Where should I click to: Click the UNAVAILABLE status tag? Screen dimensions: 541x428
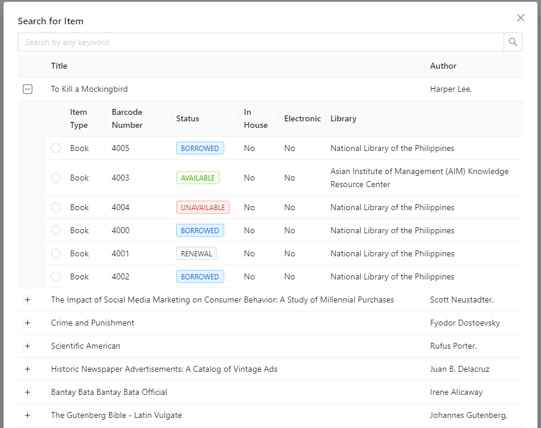(x=202, y=208)
